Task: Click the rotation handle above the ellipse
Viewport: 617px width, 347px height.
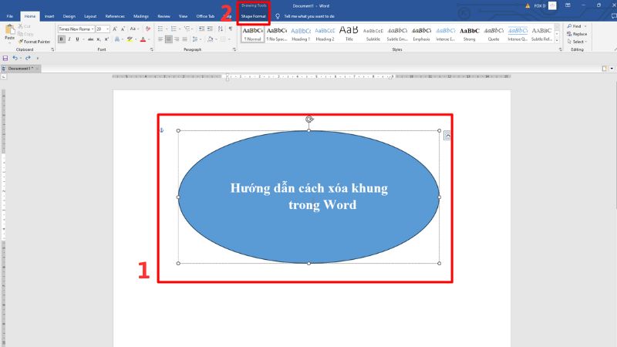Action: (309, 120)
